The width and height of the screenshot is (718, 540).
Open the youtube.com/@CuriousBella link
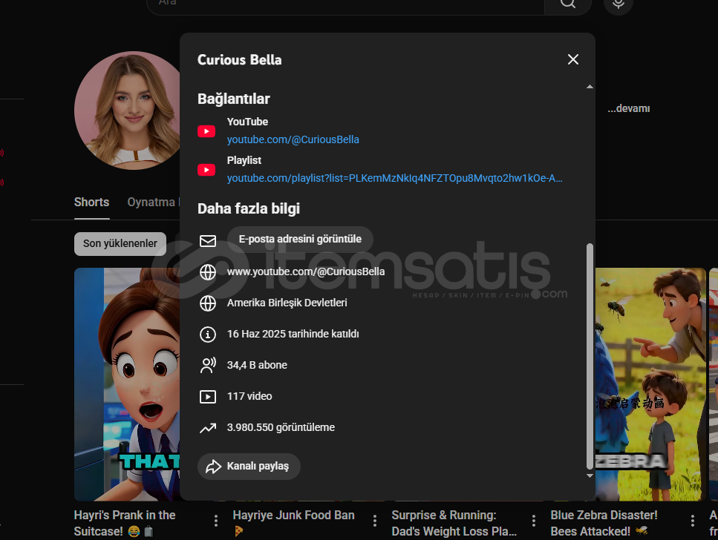pyautogui.click(x=293, y=139)
